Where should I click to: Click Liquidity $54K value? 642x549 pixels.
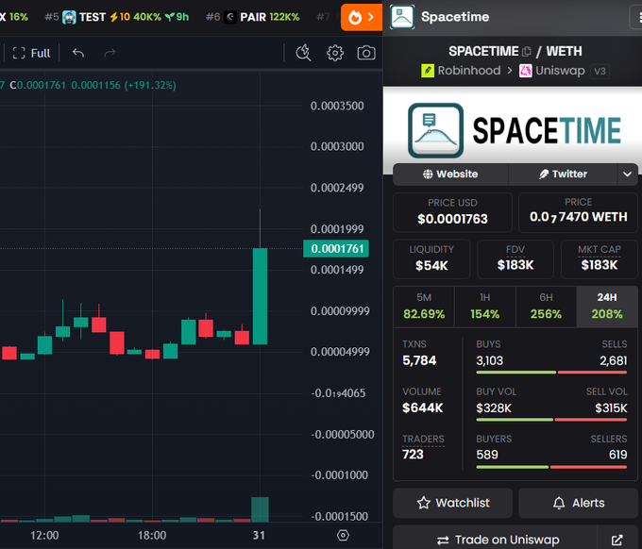431,265
